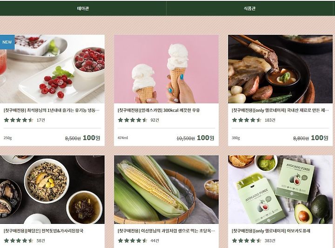
Task: Click star rating with 92건 reviews
Action: tap(133, 120)
